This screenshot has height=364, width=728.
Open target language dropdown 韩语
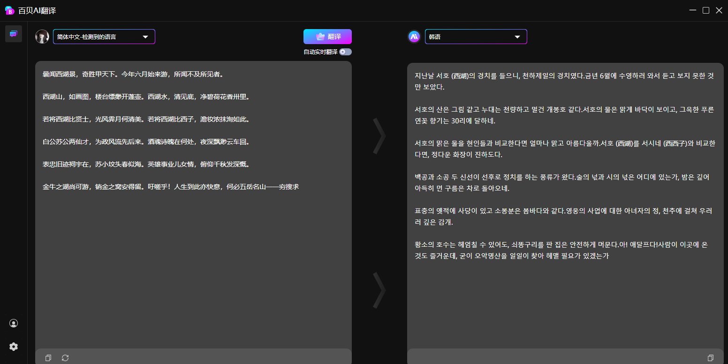[476, 37]
